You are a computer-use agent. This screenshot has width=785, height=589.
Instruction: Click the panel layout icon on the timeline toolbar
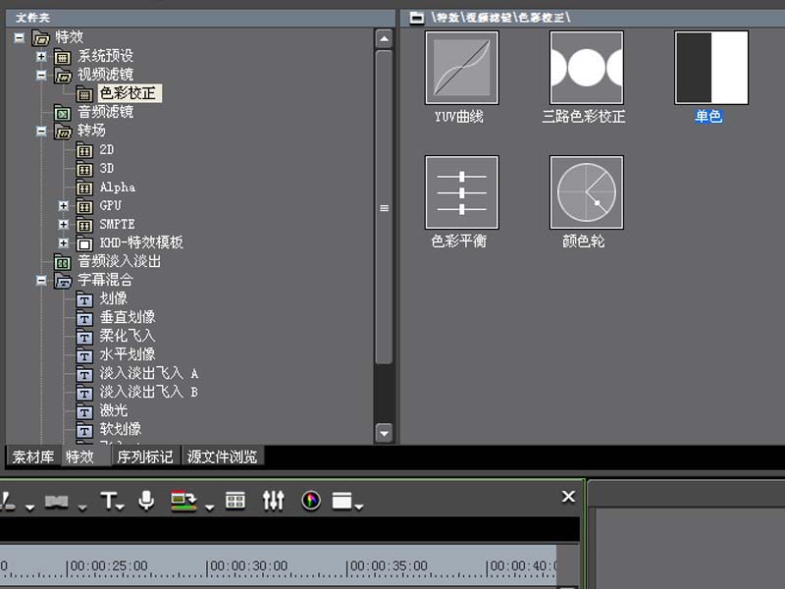(343, 501)
